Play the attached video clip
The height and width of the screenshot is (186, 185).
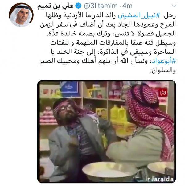[x=106, y=131]
